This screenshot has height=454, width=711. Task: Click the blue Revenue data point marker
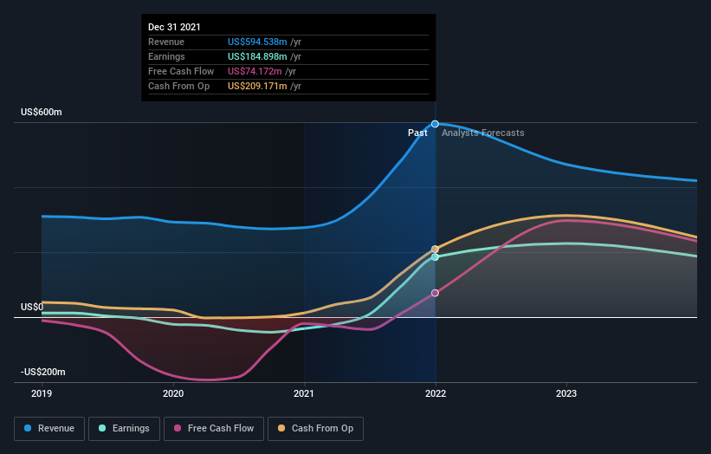[x=435, y=124]
